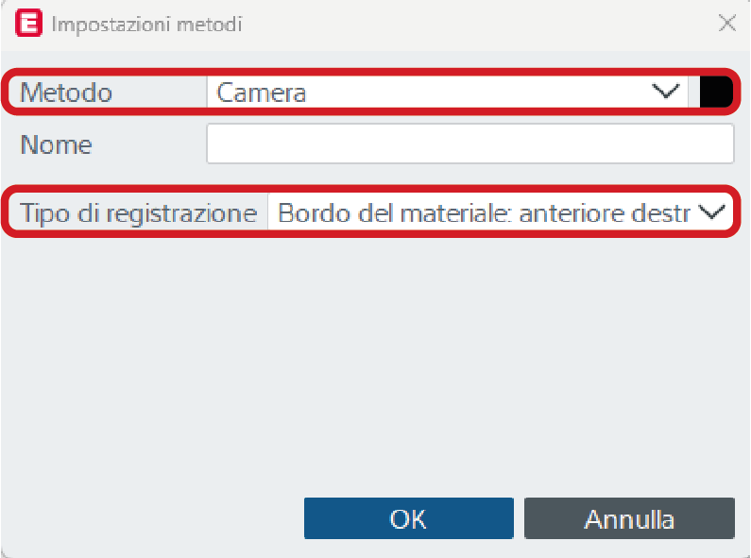Focus the Nome text input field
Image resolution: width=751 pixels, height=558 pixels.
coord(469,144)
